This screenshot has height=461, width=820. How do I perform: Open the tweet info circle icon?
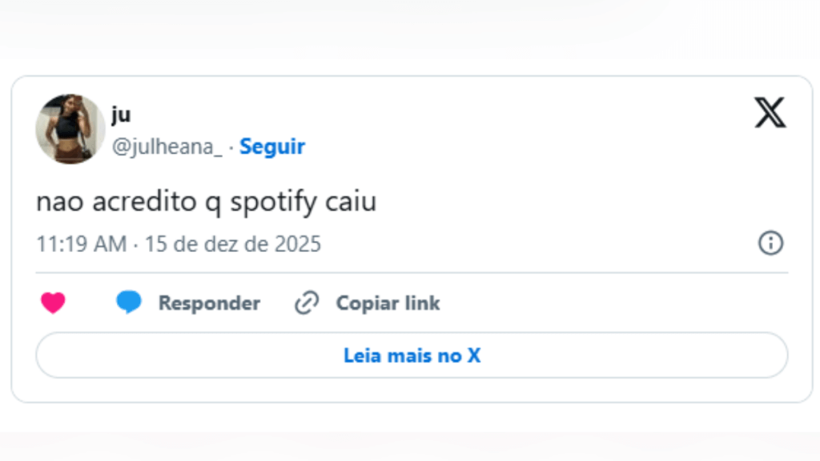[x=770, y=243]
